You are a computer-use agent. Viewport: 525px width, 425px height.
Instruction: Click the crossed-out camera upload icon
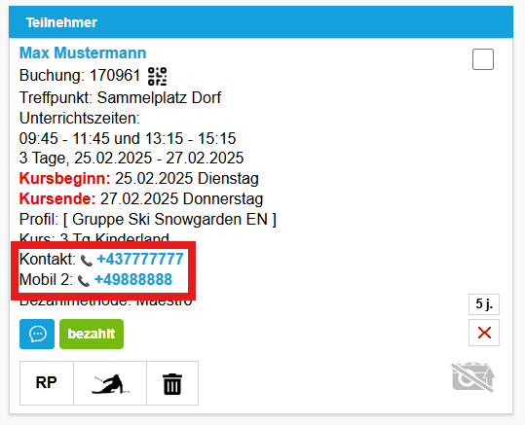coord(473,376)
